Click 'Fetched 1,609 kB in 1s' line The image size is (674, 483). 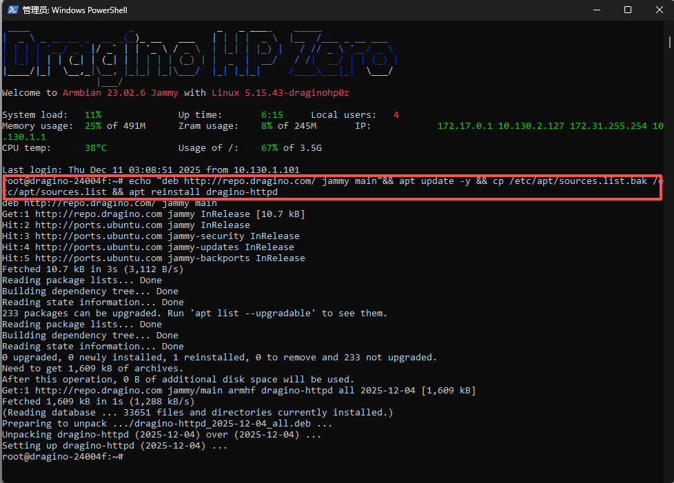coord(99,402)
